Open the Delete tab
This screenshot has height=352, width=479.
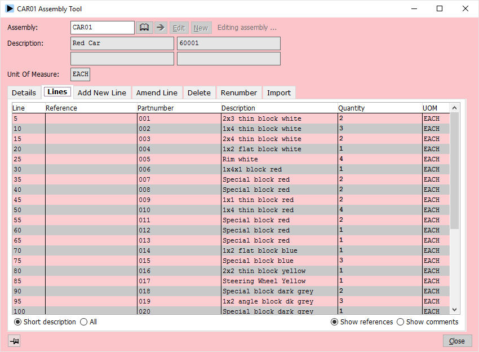pos(199,93)
